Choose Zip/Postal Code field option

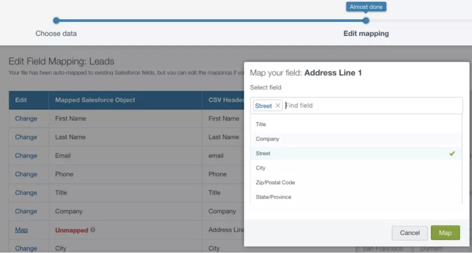click(275, 182)
